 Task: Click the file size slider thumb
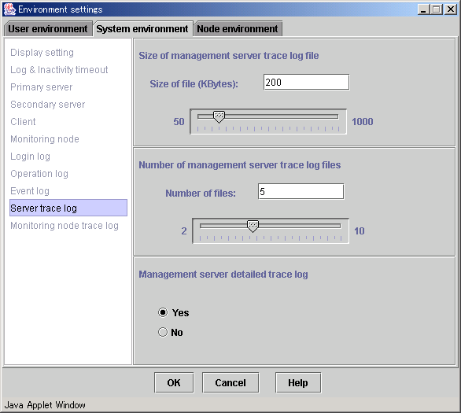219,117
